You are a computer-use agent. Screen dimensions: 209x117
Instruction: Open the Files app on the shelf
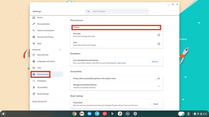click(89, 114)
